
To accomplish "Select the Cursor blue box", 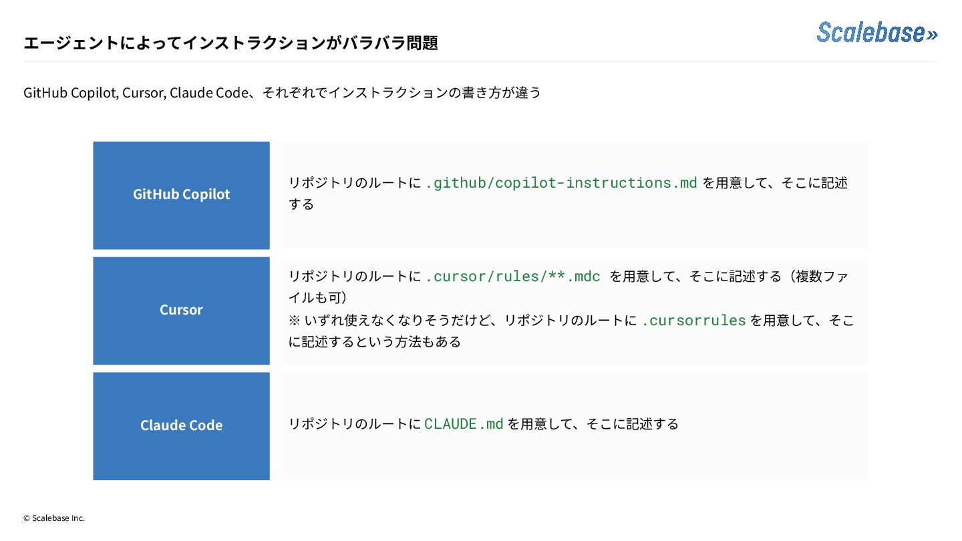I will tap(181, 311).
